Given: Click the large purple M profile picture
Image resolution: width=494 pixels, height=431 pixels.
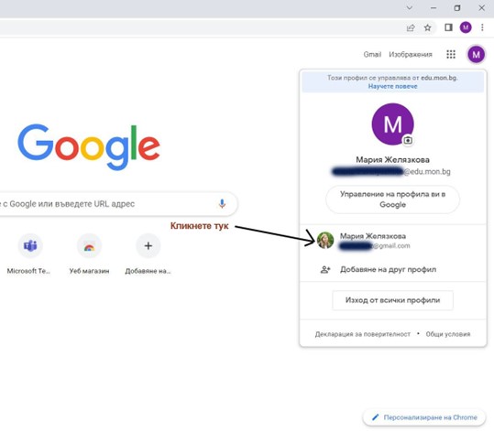Looking at the screenshot, I should [392, 124].
